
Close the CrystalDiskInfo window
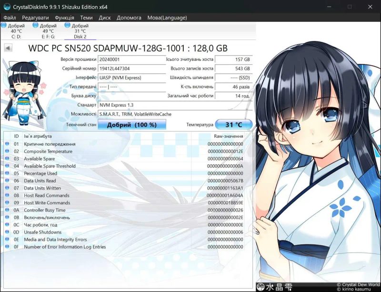coord(370,7)
